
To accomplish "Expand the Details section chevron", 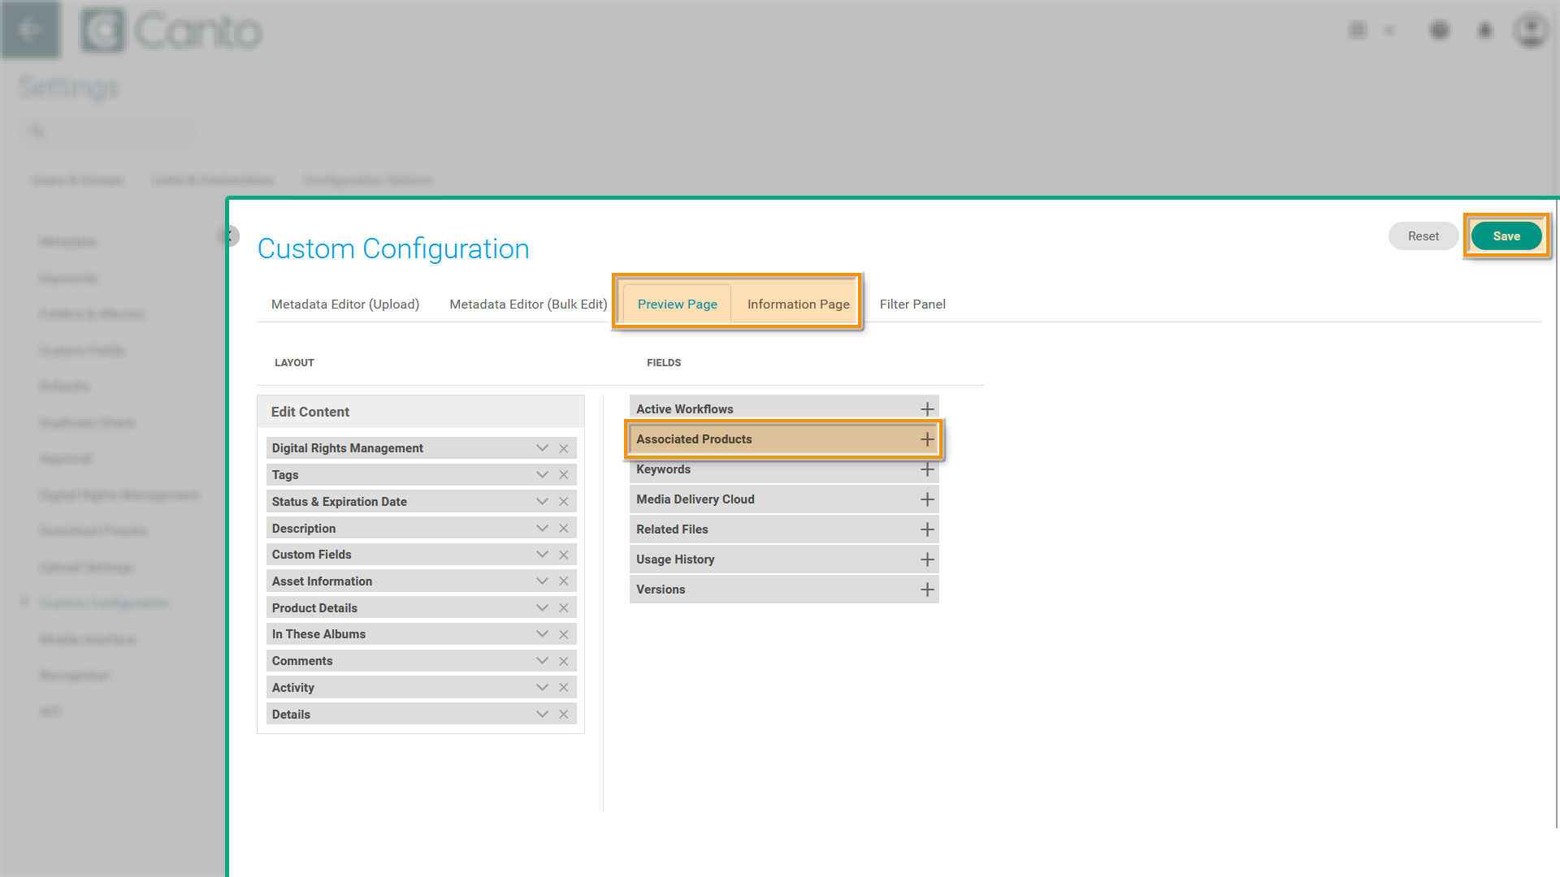I will 542,715.
